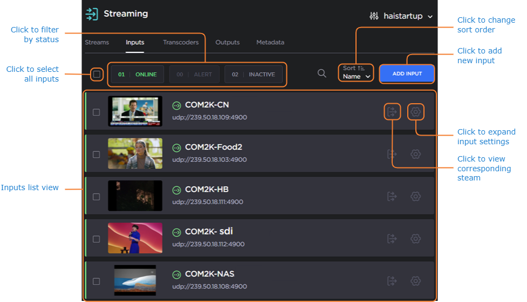Open the Sort by Name dropdown

pos(357,73)
